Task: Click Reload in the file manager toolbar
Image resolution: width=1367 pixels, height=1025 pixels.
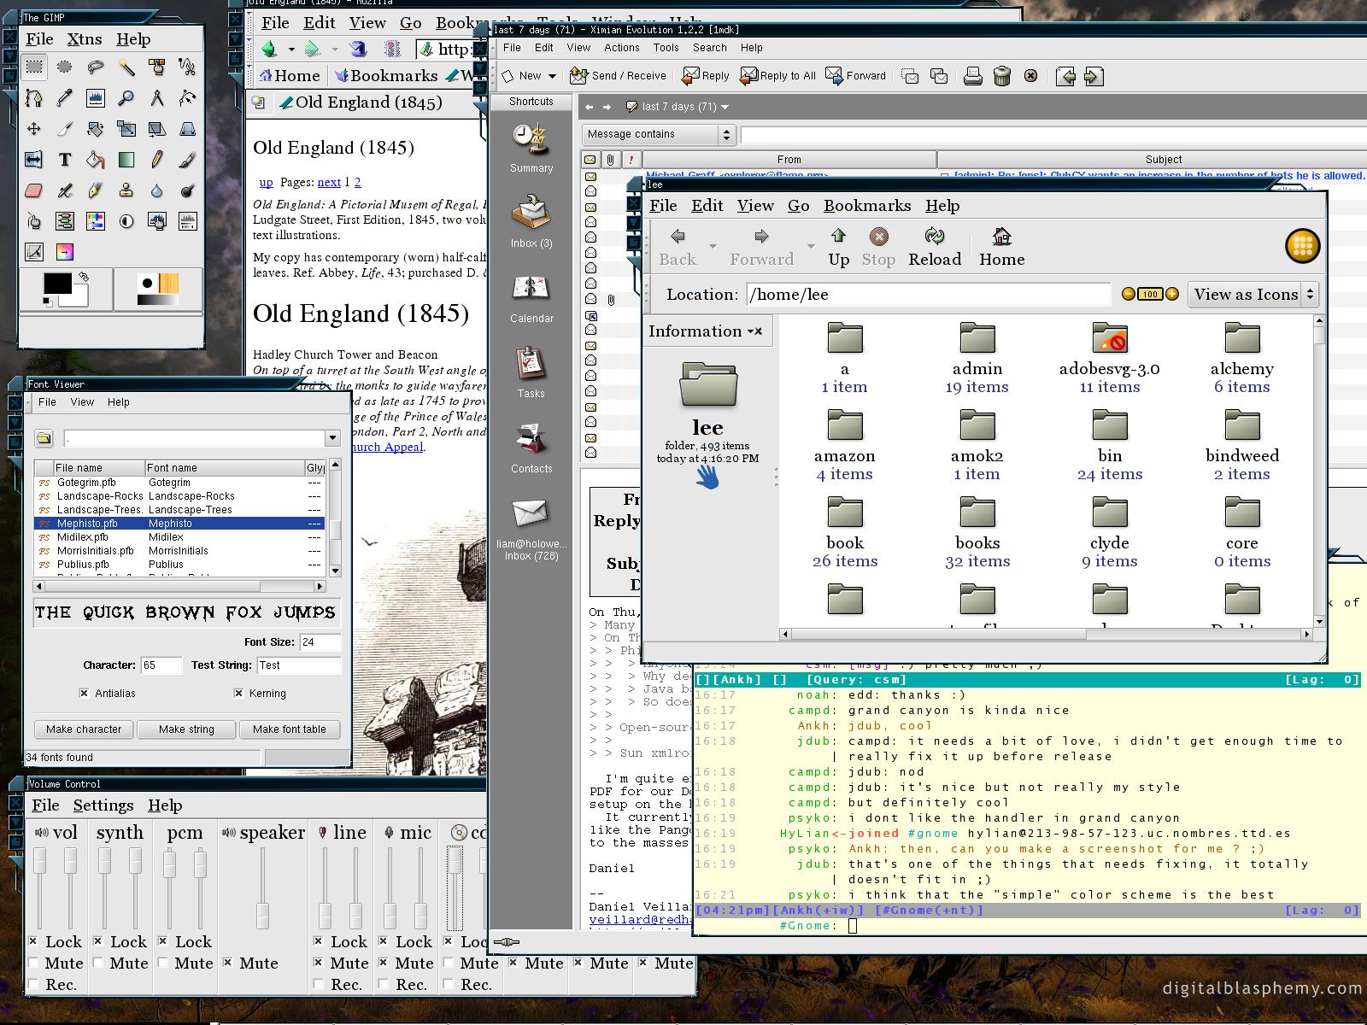Action: (x=935, y=247)
